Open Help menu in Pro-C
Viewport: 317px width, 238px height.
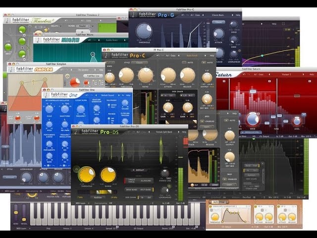point(211,56)
